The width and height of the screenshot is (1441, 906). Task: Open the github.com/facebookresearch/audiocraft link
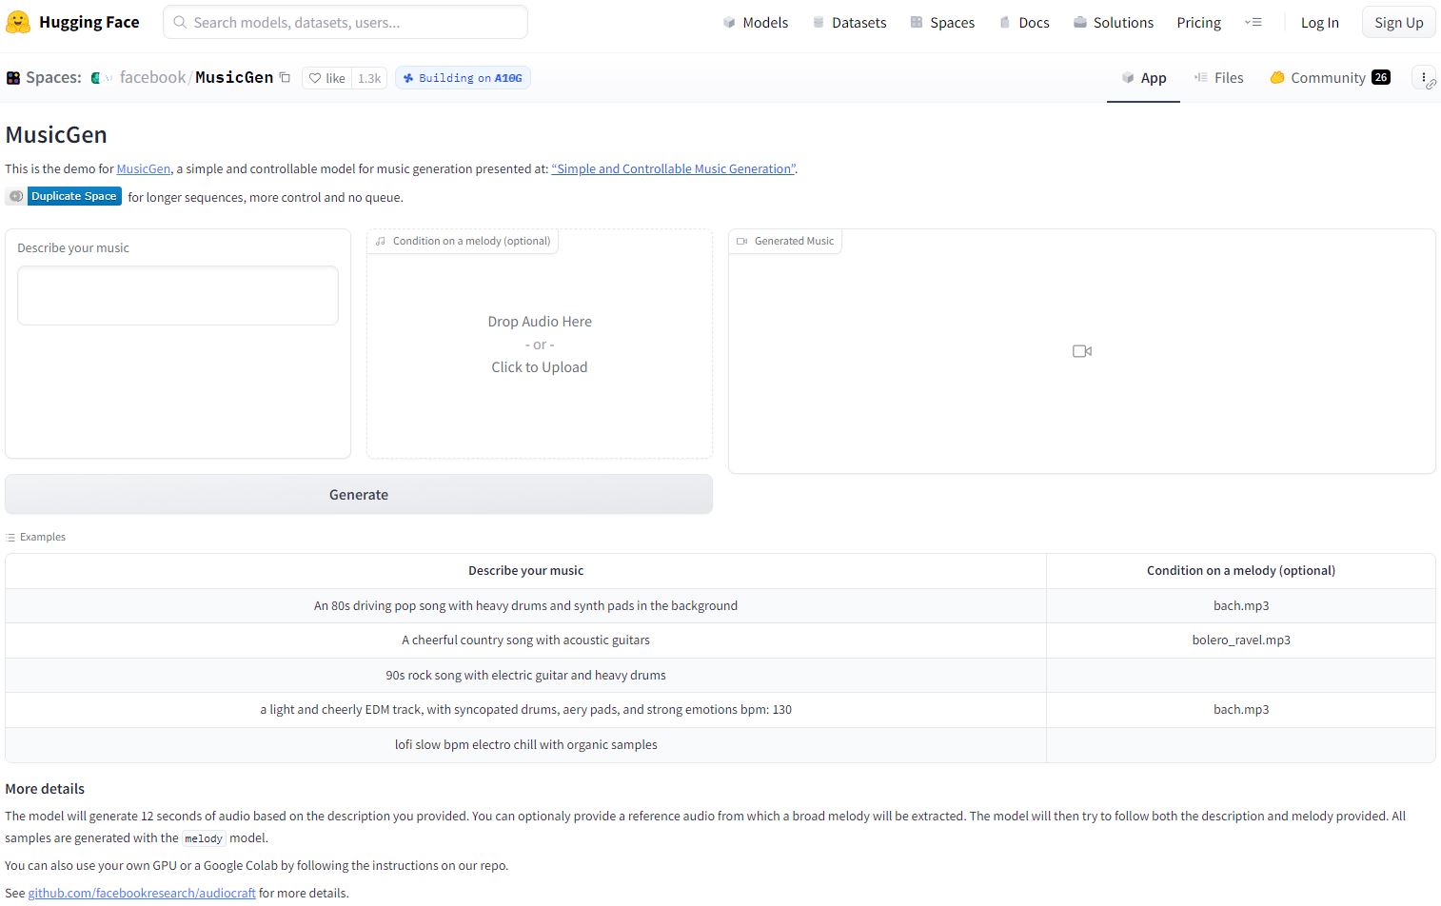tap(142, 893)
